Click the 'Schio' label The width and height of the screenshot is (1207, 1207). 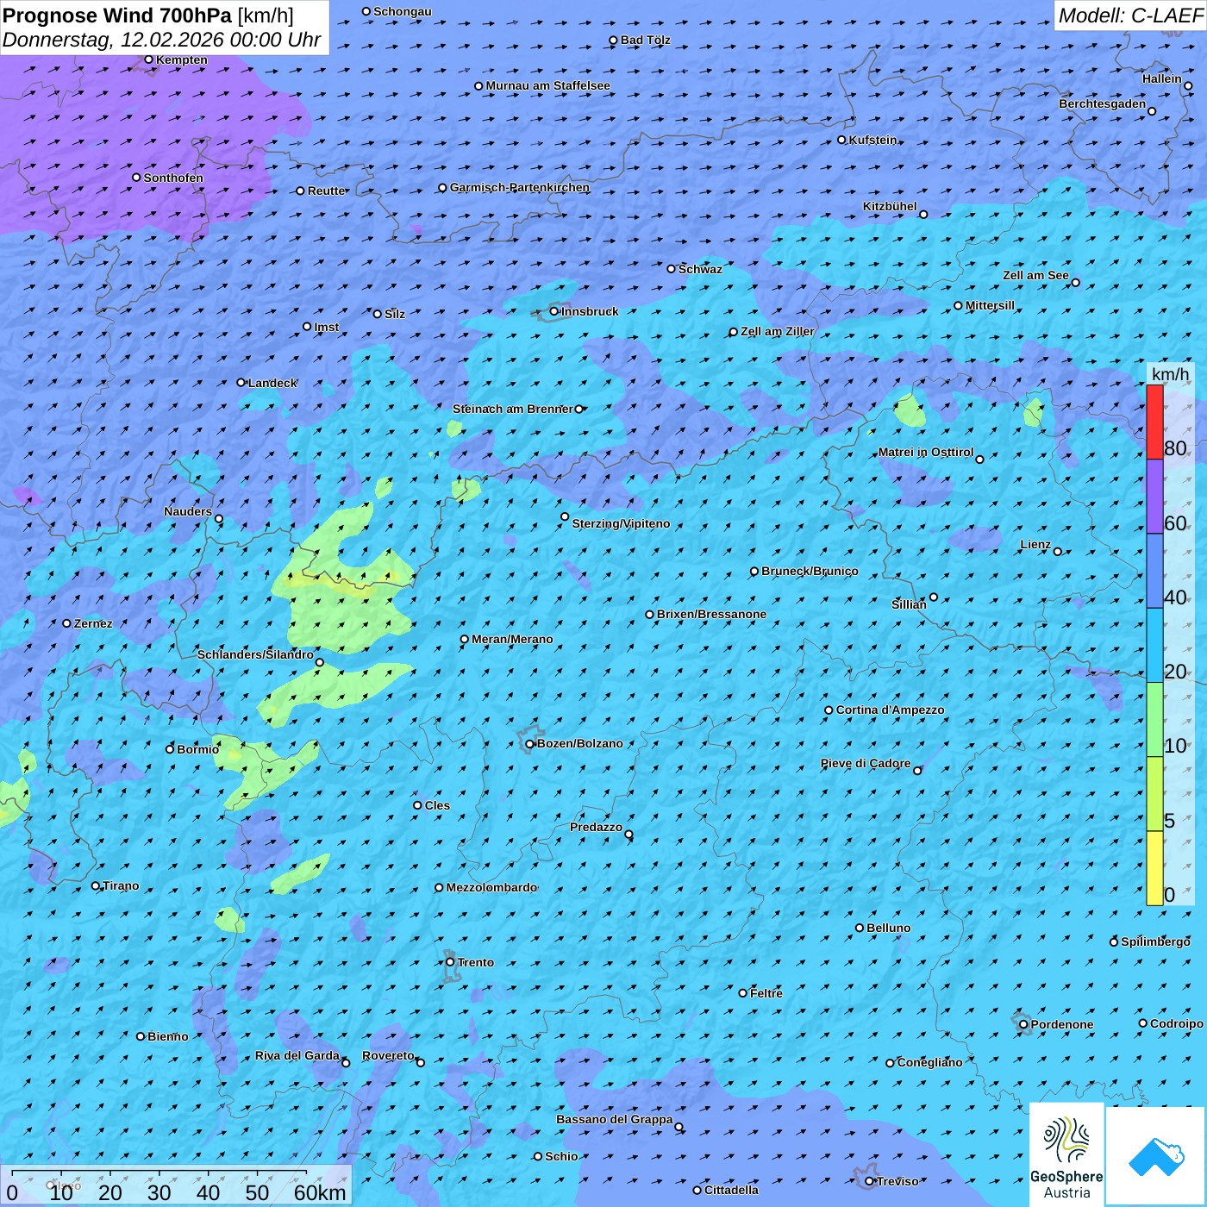coord(561,1156)
